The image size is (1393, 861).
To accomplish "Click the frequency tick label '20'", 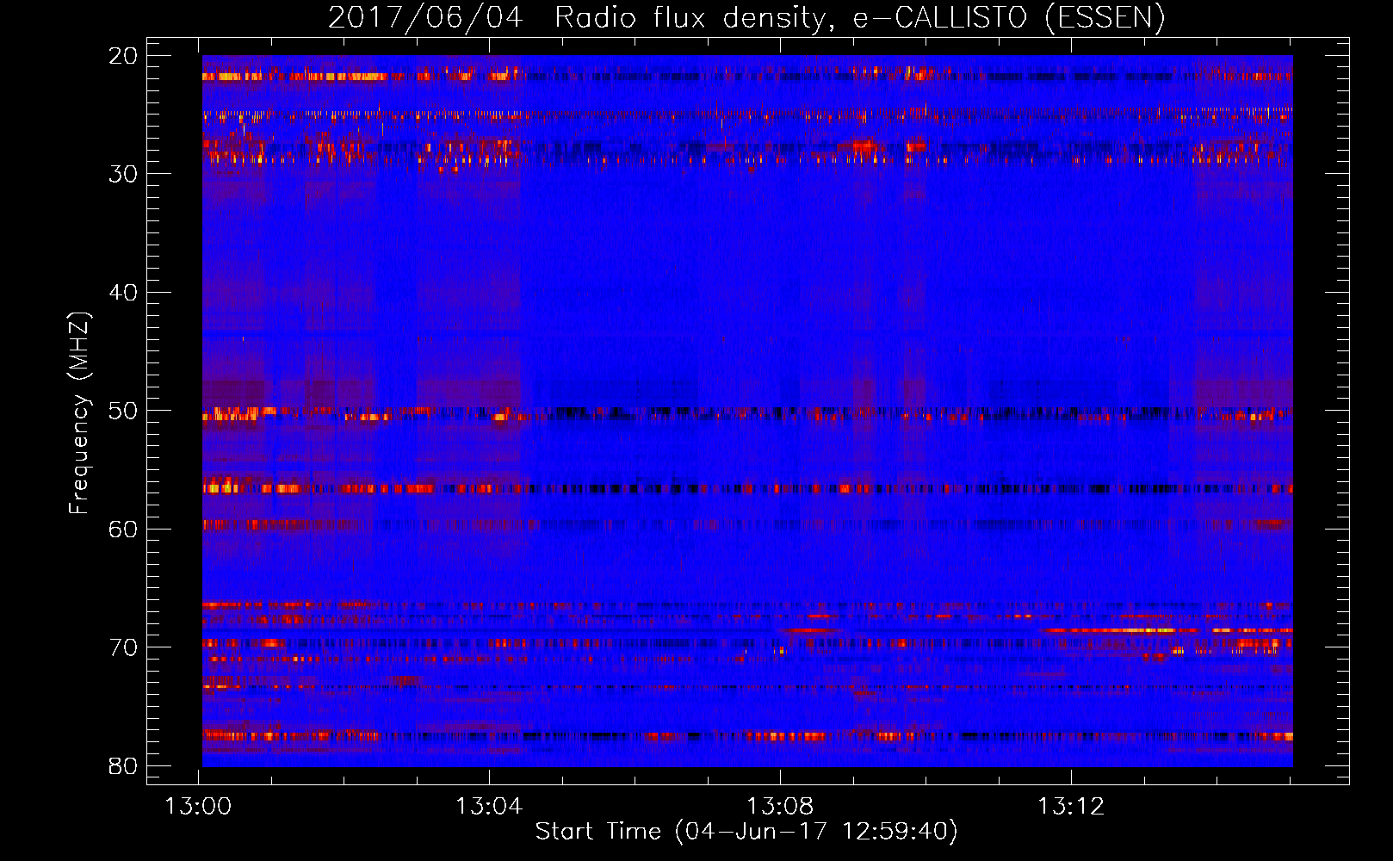I will pyautogui.click(x=123, y=56).
